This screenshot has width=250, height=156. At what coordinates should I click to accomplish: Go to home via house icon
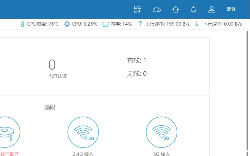176,9
